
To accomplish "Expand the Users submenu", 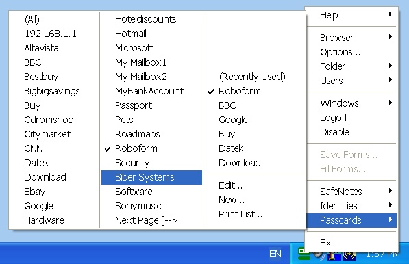I will tap(351, 81).
